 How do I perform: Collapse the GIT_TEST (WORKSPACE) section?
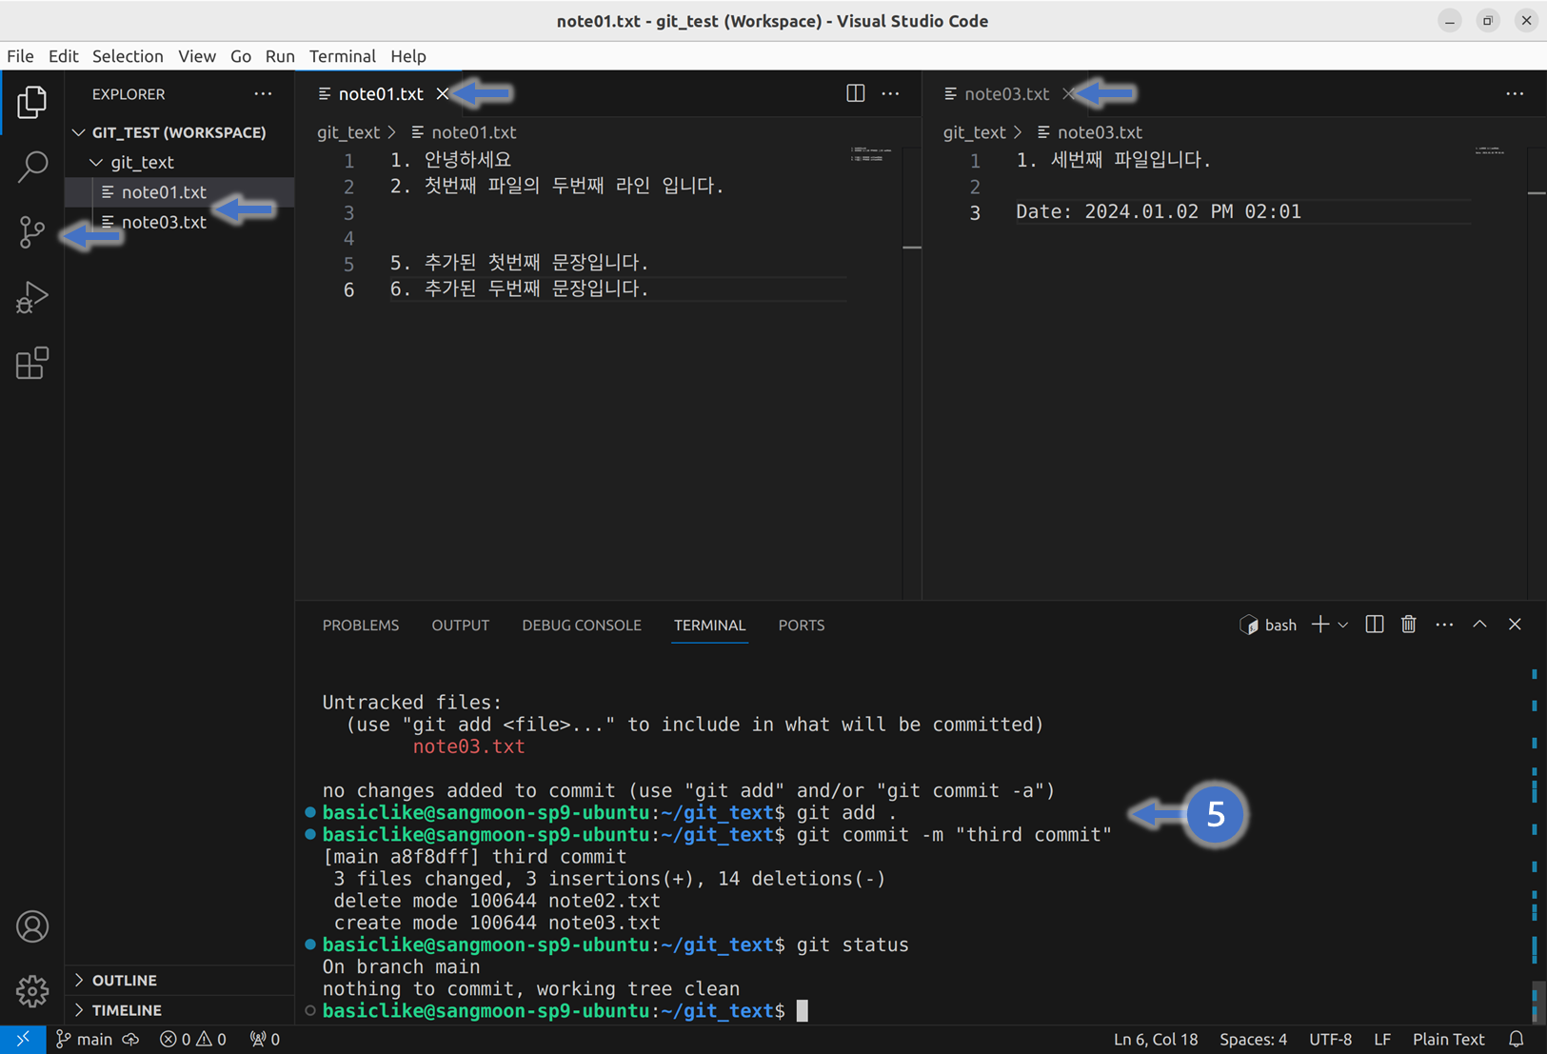tap(179, 132)
